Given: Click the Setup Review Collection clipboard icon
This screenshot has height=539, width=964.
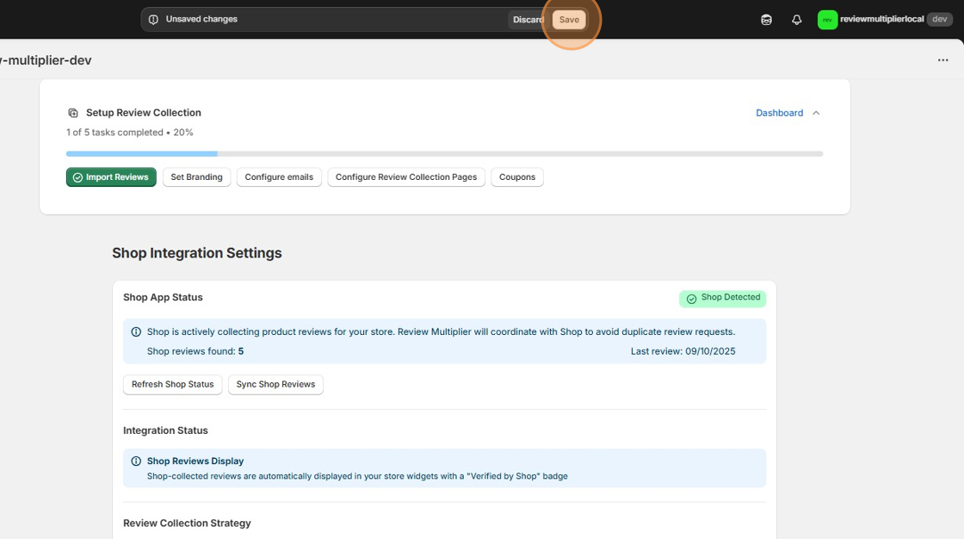Looking at the screenshot, I should pos(72,112).
